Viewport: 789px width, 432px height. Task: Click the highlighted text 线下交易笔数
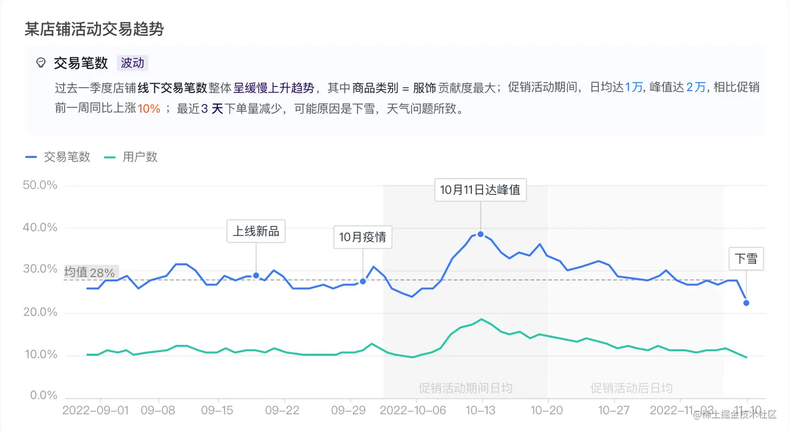[172, 88]
